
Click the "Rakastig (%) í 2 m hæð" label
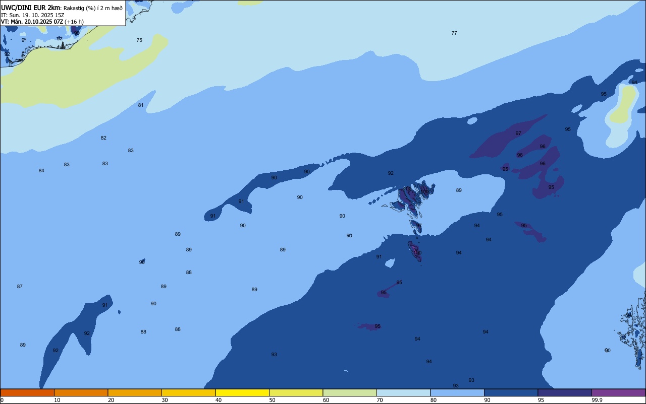(x=93, y=8)
